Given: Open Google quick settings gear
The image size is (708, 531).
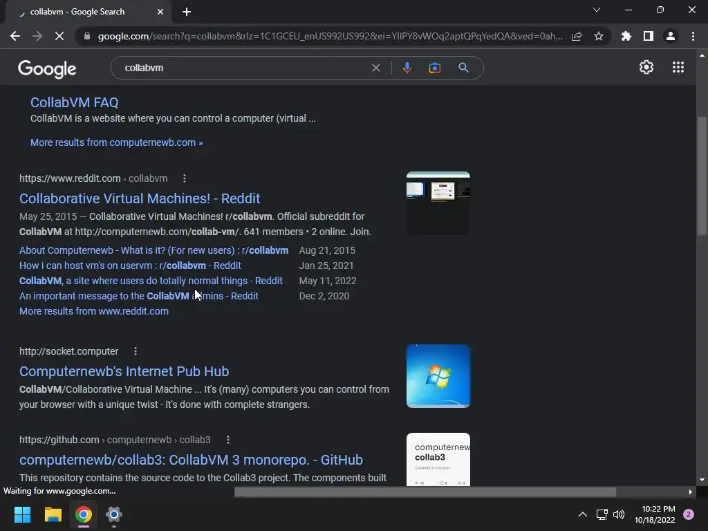Looking at the screenshot, I should (646, 67).
